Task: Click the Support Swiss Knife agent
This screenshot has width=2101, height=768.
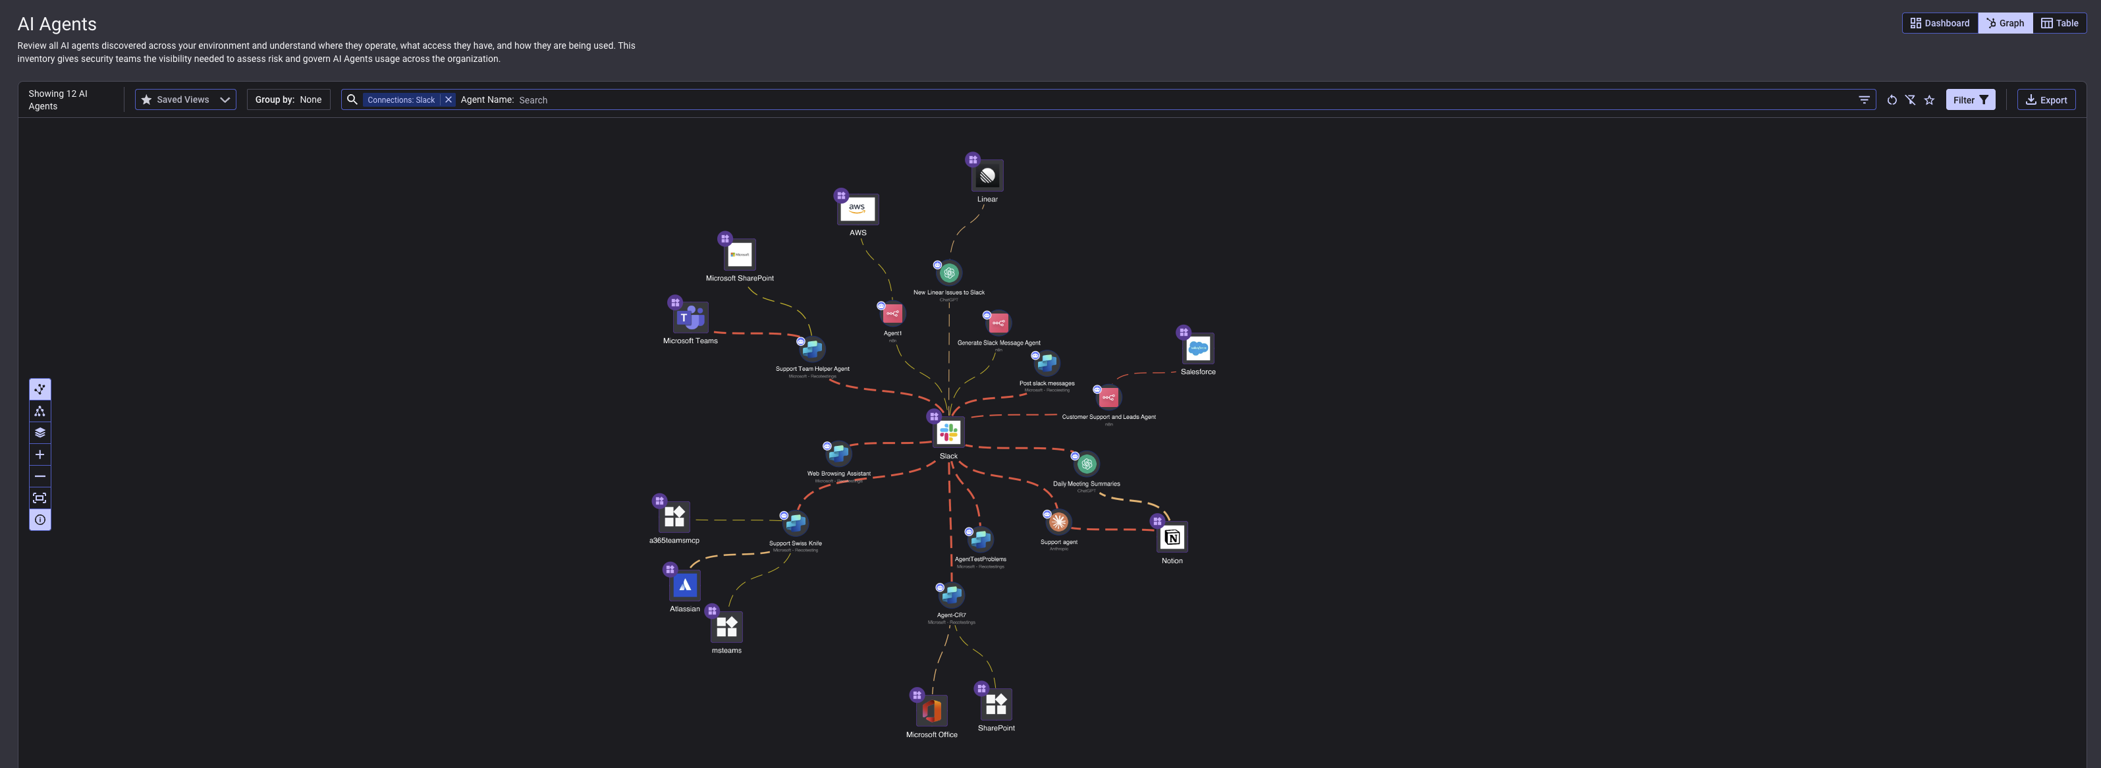Action: coord(795,524)
